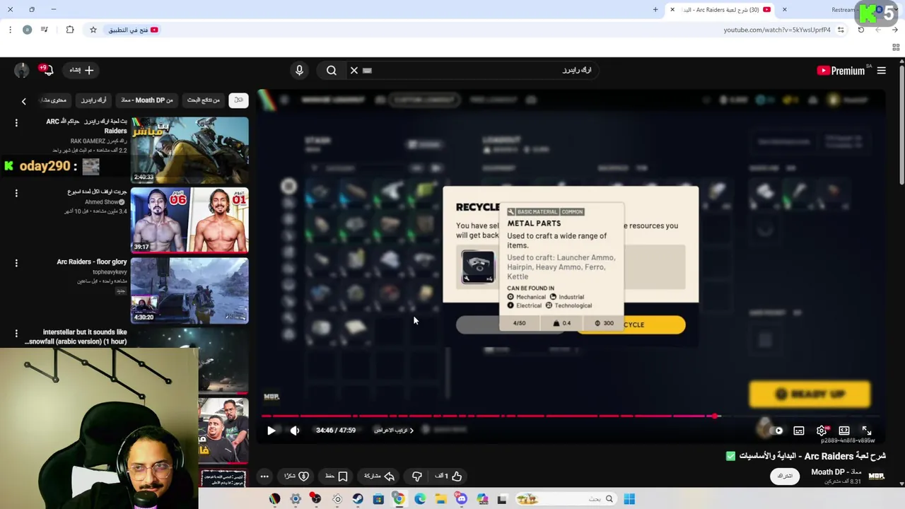This screenshot has height=509, width=905.
Task: Clear the search text with X
Action: 354,71
